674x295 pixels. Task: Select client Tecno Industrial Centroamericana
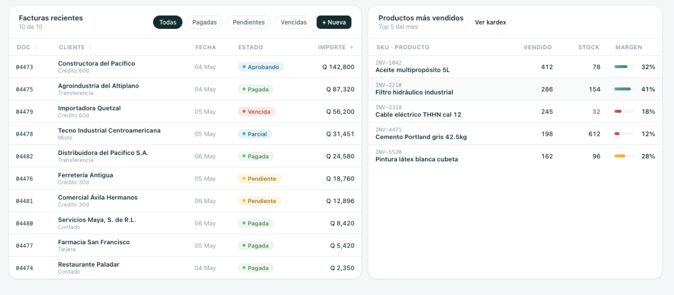(x=109, y=130)
